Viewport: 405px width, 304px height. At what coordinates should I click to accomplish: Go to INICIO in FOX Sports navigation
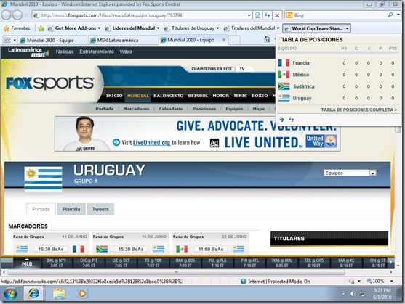click(x=114, y=96)
